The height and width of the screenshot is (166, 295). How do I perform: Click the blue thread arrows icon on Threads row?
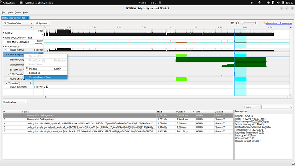pos(31,83)
